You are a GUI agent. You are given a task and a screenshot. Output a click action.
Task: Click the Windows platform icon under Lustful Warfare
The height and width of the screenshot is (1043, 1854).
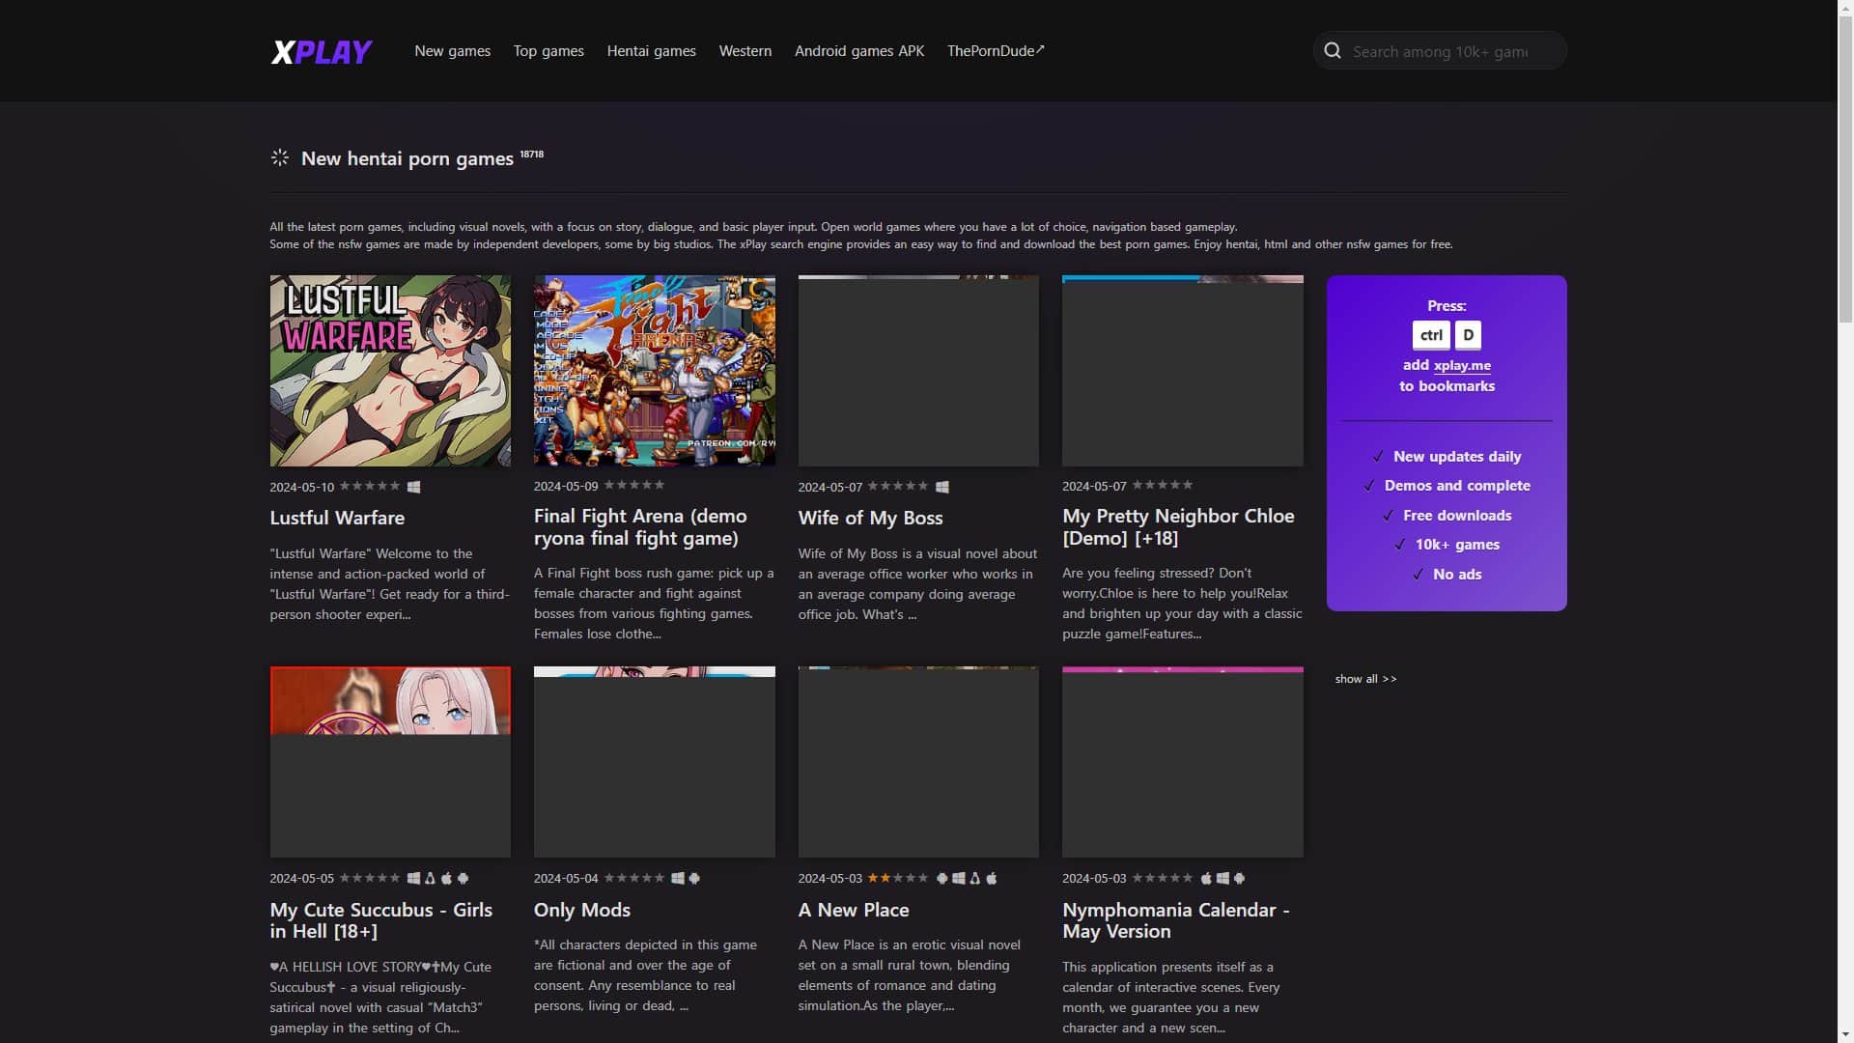[x=414, y=487]
